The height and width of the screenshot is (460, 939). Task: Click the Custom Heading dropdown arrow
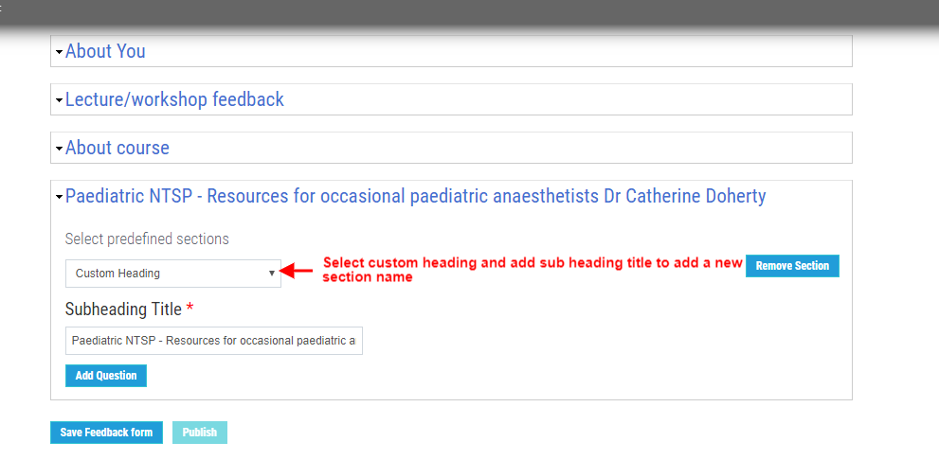click(272, 274)
